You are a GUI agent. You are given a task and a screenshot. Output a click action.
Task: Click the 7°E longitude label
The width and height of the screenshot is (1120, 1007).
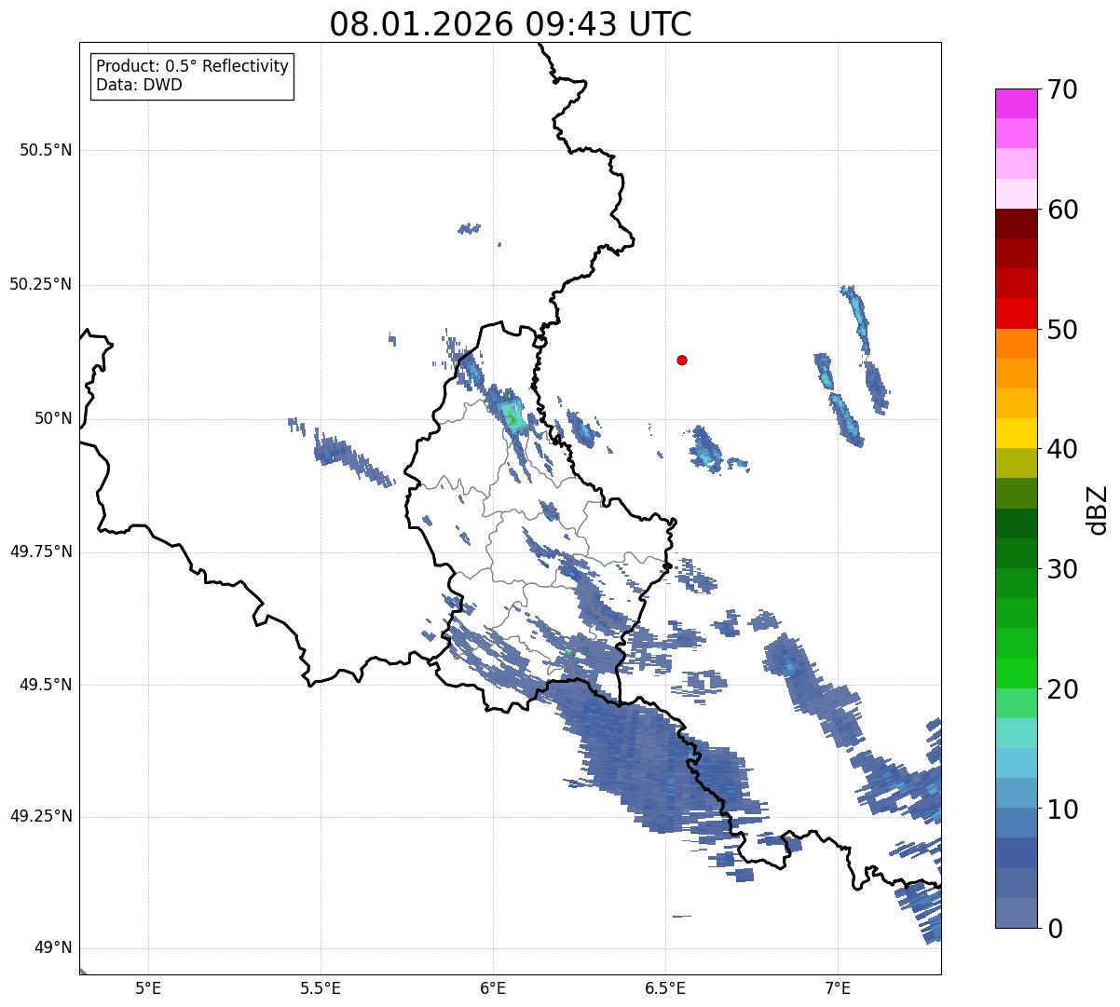tap(838, 987)
